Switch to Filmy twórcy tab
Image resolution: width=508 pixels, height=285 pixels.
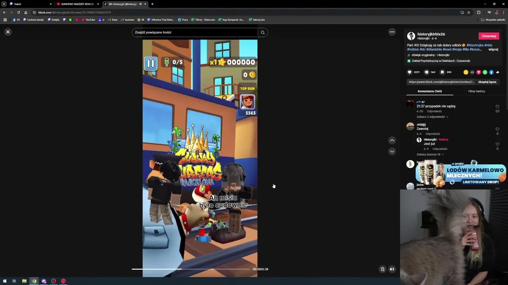tap(476, 91)
